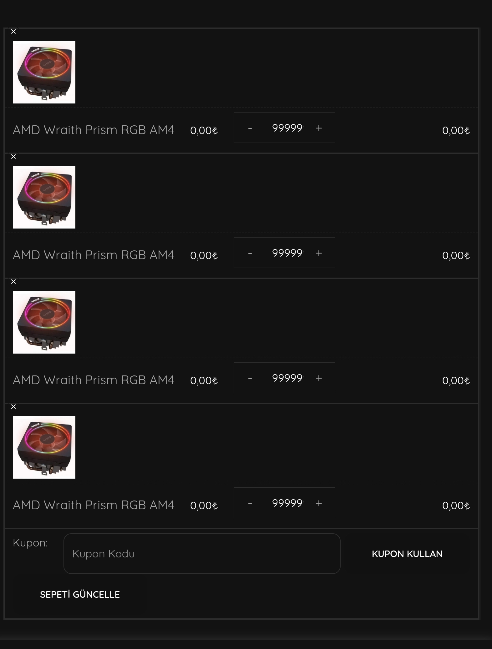Remove the third AMD Wraith Prism item

(13, 282)
